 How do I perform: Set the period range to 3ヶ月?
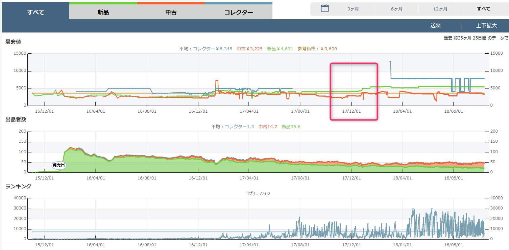(x=353, y=9)
